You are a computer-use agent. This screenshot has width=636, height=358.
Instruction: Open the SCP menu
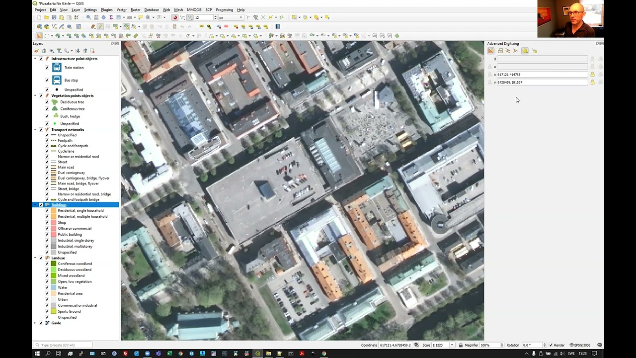click(x=208, y=10)
